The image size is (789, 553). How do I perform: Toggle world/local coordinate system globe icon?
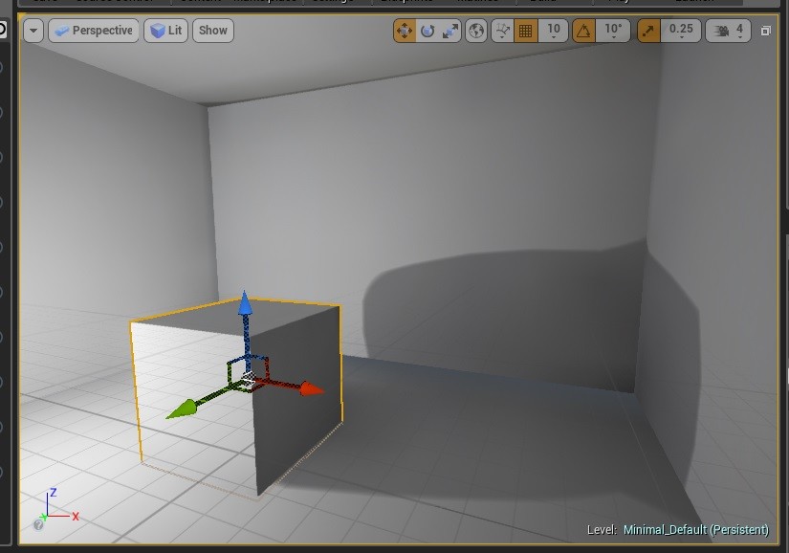[476, 32]
